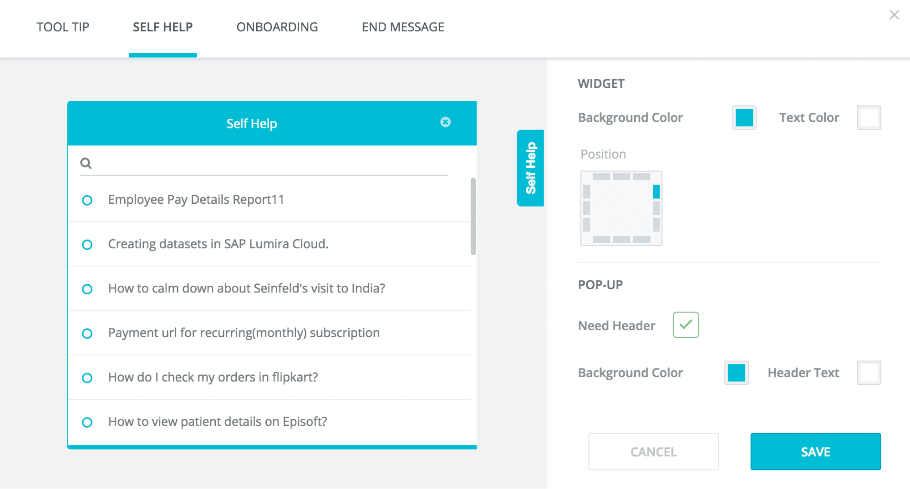Close the Self Help preview popup

click(445, 122)
